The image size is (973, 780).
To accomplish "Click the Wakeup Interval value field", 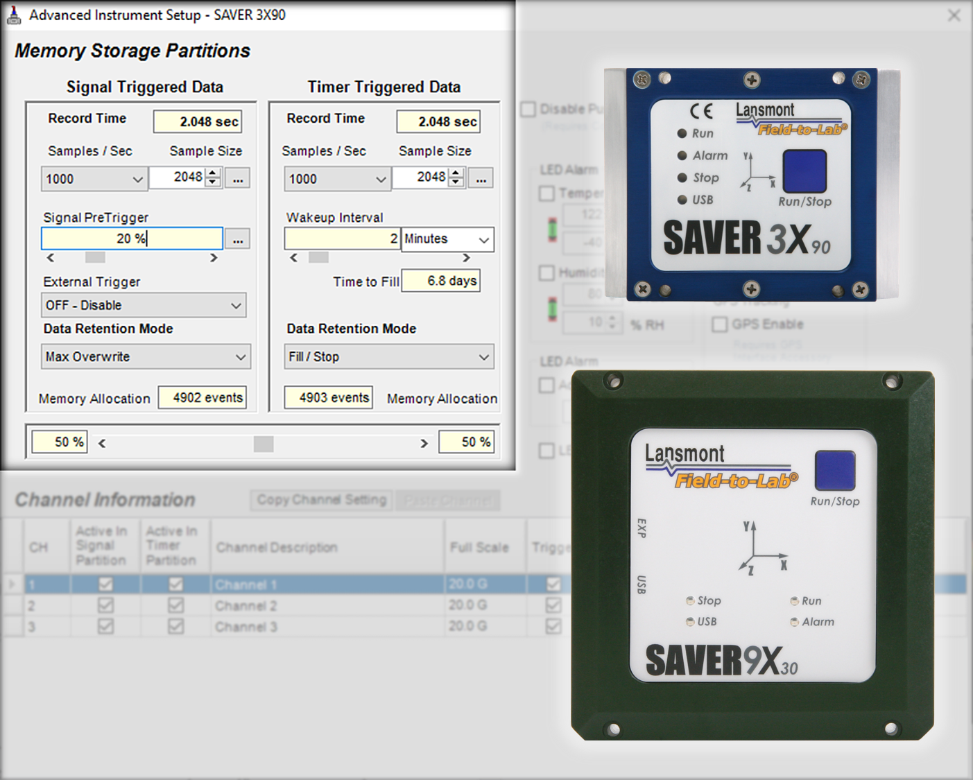I will (343, 239).
